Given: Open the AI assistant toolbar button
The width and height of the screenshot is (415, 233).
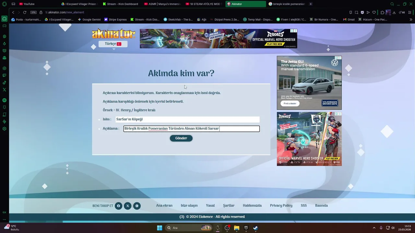Looking at the screenshot, I should click(402, 12).
